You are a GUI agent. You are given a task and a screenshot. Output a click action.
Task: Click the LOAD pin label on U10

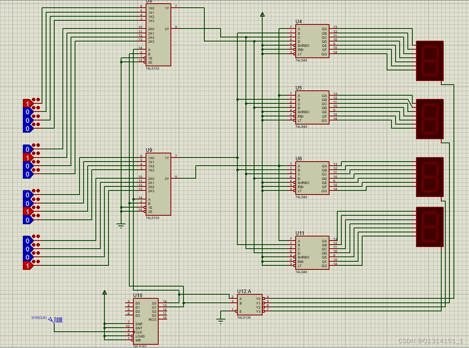click(140, 336)
